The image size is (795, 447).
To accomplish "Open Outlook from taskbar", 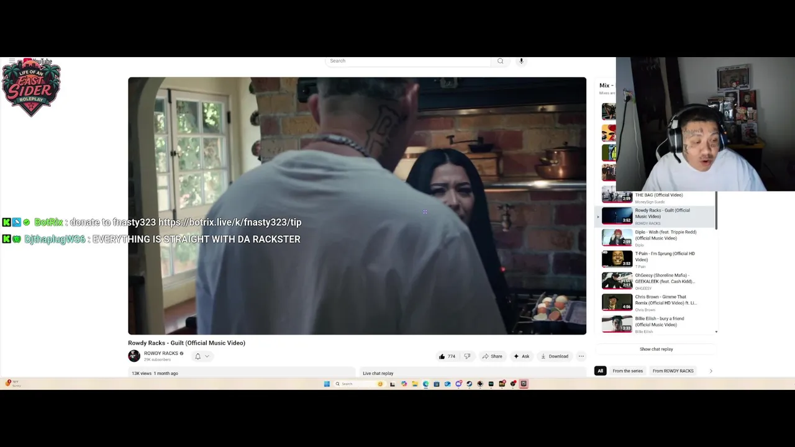I will [x=447, y=384].
